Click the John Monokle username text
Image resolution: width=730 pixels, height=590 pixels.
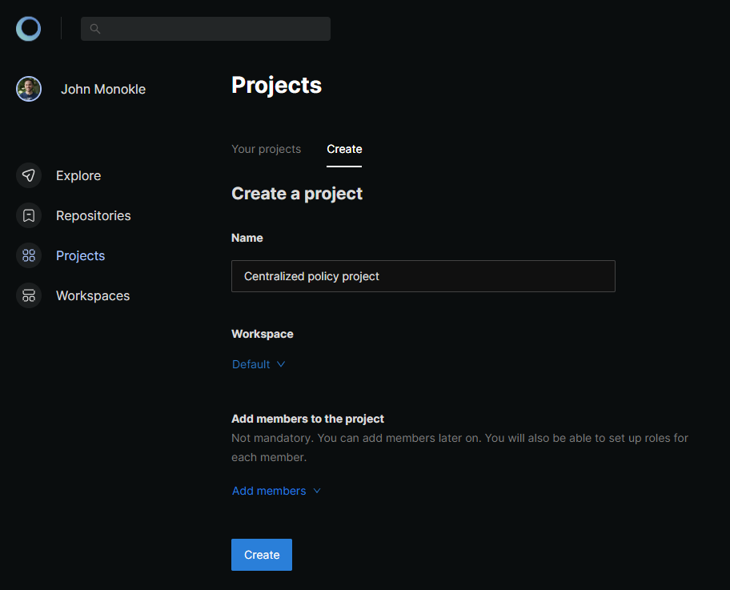(103, 89)
